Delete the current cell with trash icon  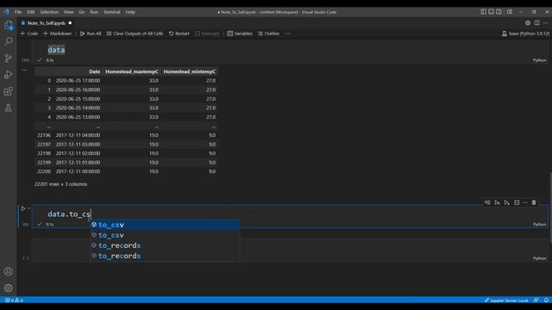click(x=534, y=203)
